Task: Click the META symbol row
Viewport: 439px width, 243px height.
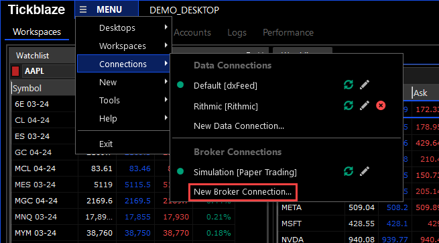Action: point(292,208)
